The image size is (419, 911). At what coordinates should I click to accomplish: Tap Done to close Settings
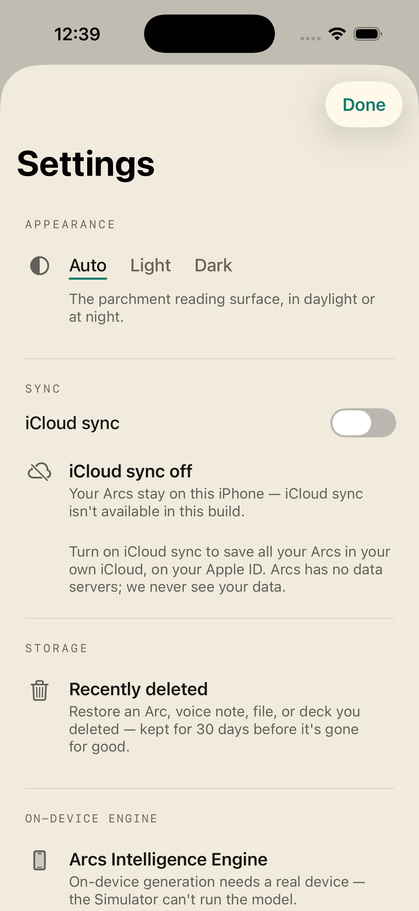coord(364,105)
